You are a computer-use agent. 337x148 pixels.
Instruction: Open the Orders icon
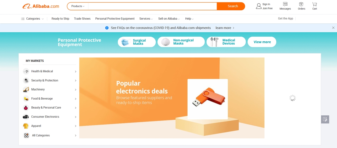(301, 4)
